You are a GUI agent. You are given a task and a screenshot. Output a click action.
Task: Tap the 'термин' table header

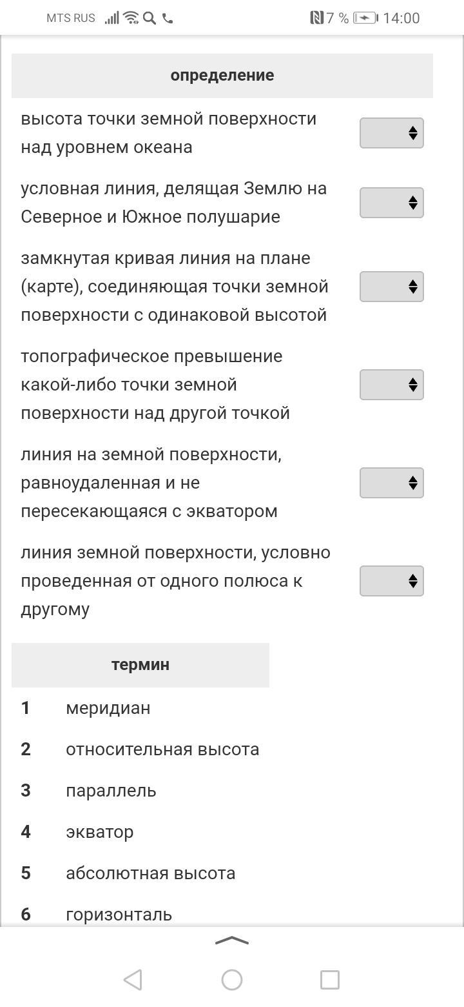[140, 665]
